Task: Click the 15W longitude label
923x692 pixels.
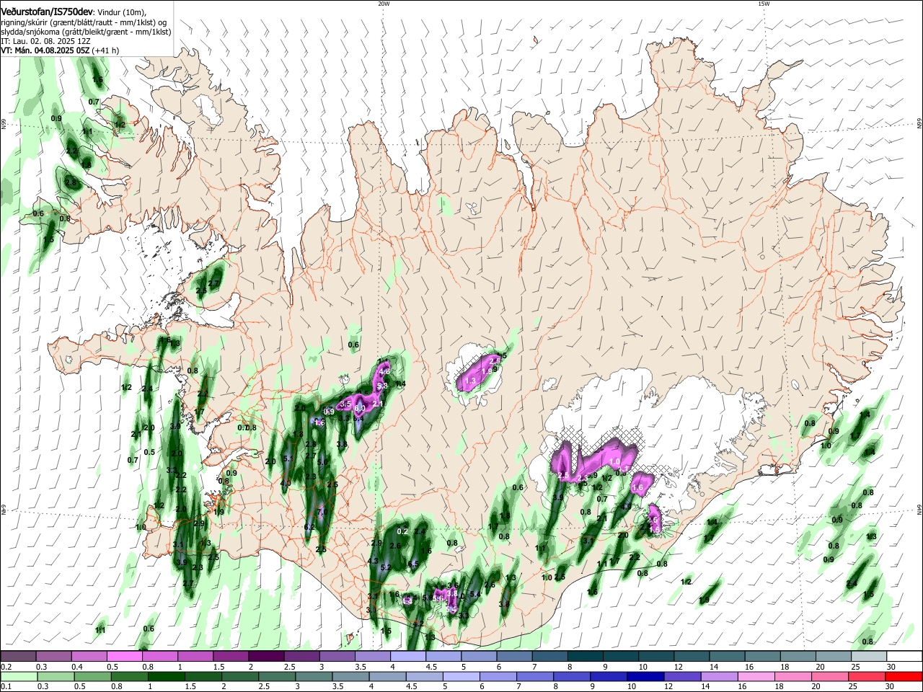Action: point(764,4)
